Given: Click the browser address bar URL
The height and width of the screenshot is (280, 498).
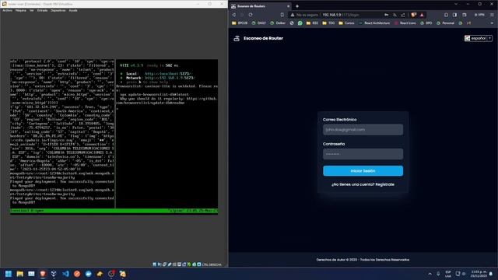Looking at the screenshot, I should pos(341,15).
